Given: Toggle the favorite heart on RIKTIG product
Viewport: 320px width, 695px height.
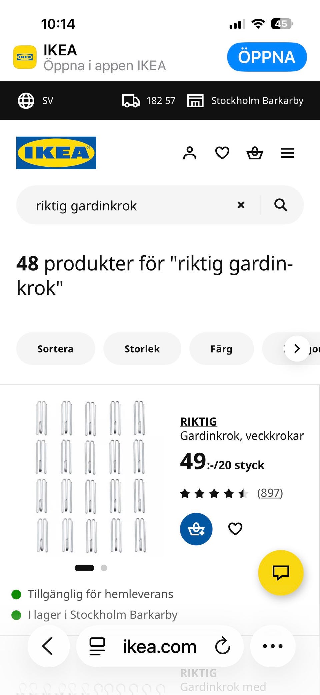Looking at the screenshot, I should (235, 529).
